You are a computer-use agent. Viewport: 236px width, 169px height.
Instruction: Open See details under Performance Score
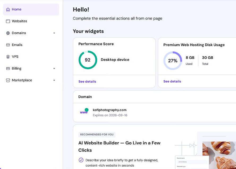87,81
